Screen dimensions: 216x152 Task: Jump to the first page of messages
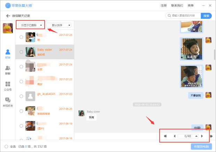pyautogui.click(x=165, y=136)
